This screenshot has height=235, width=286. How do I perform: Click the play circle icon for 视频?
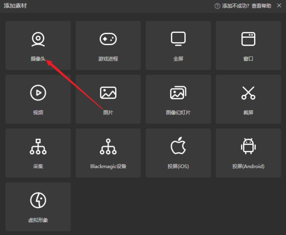coord(38,93)
